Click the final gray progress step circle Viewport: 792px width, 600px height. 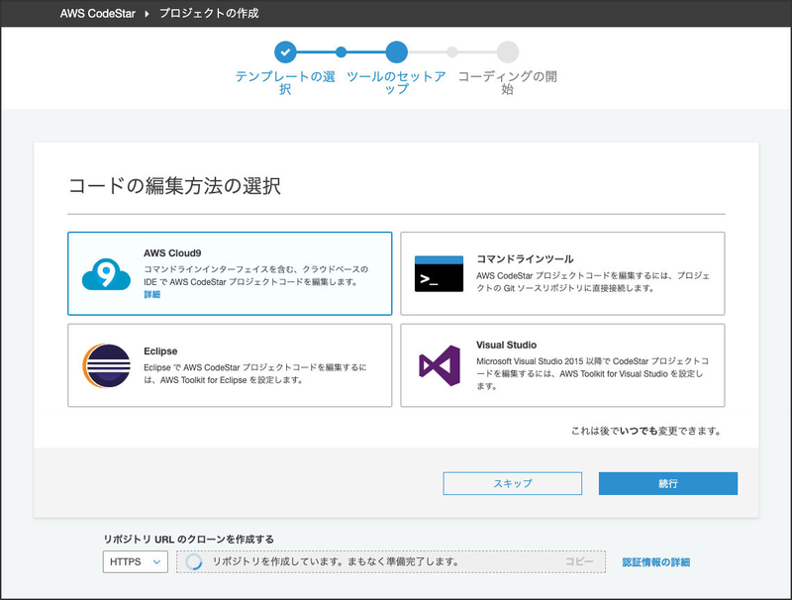508,52
